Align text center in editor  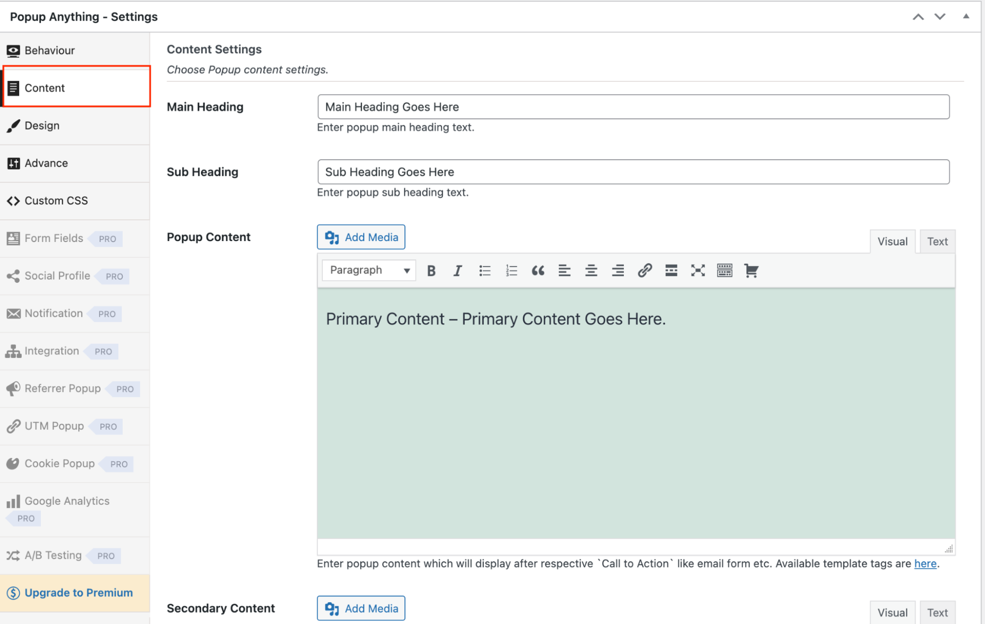coord(591,270)
